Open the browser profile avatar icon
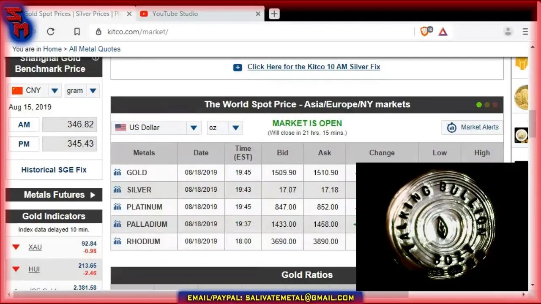This screenshot has height=304, width=541. click(x=508, y=31)
